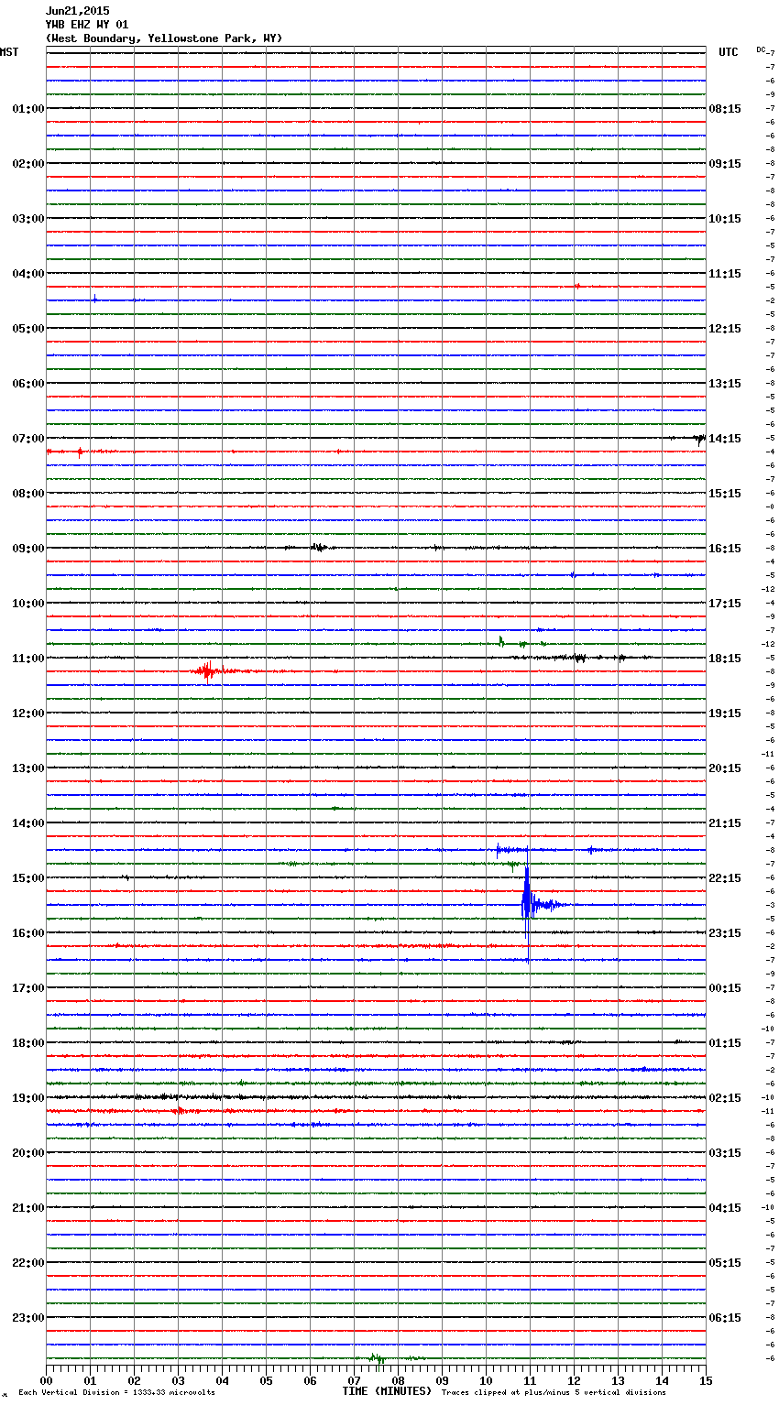Image resolution: width=779 pixels, height=1405 pixels.
Task: Click the station code "YWB EHZ WY 01"
Action: click(x=87, y=25)
